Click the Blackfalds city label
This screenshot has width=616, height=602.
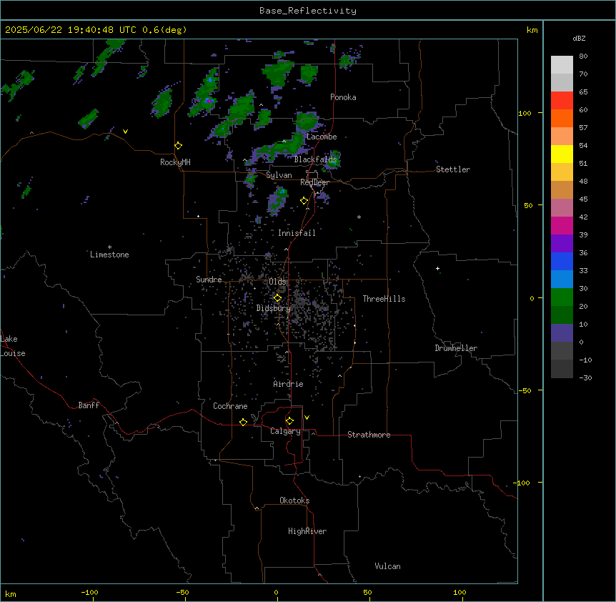click(x=315, y=159)
